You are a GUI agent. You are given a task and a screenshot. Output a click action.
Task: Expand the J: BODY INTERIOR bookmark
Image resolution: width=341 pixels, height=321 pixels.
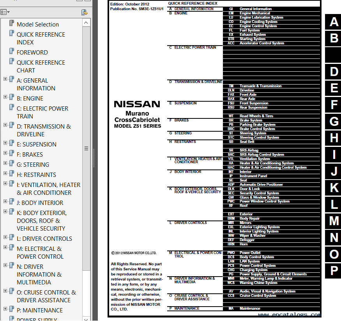point(5,201)
